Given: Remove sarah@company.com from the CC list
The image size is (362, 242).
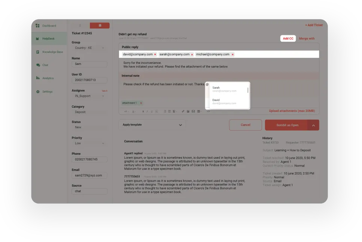Looking at the screenshot, I should 192,54.
